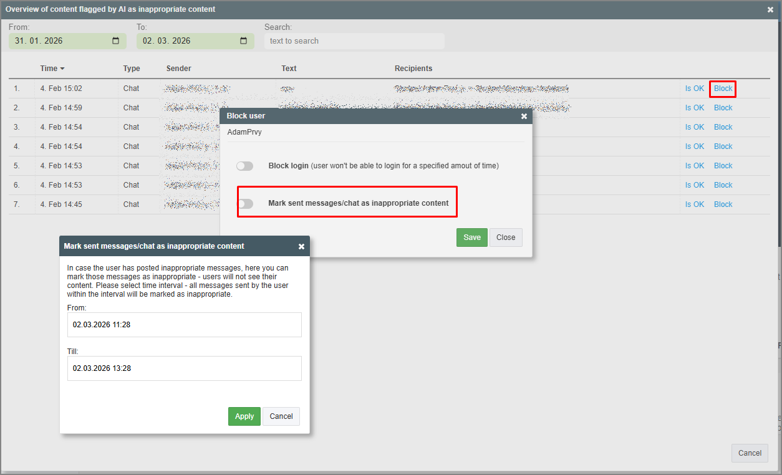Close the Block user dialog with X
The width and height of the screenshot is (782, 475).
(x=524, y=116)
